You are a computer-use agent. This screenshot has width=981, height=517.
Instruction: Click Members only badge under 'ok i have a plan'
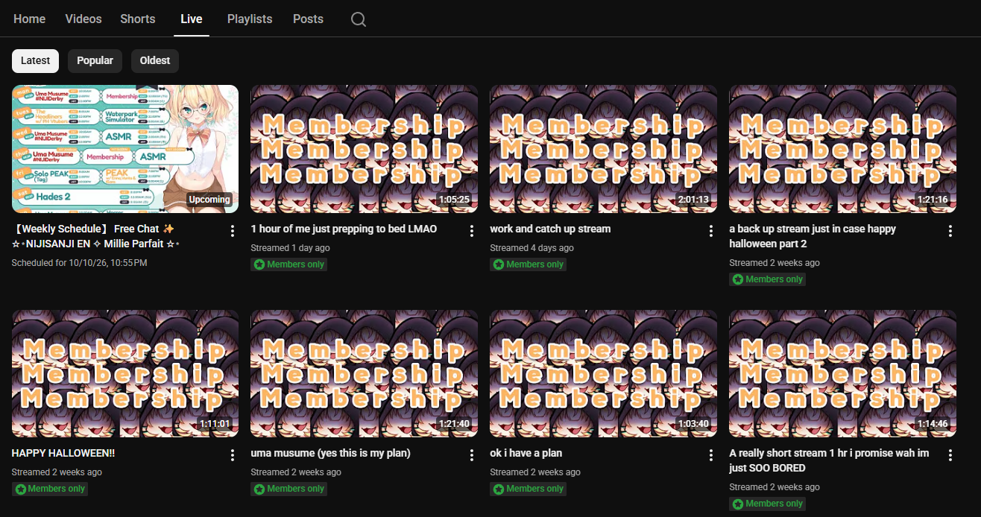tap(529, 489)
